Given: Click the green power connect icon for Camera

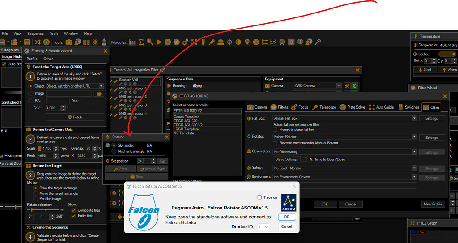Looking at the screenshot, I should click(355, 86).
